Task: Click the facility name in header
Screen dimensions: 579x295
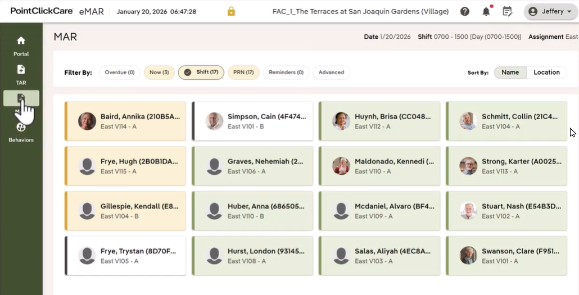Action: pyautogui.click(x=360, y=11)
